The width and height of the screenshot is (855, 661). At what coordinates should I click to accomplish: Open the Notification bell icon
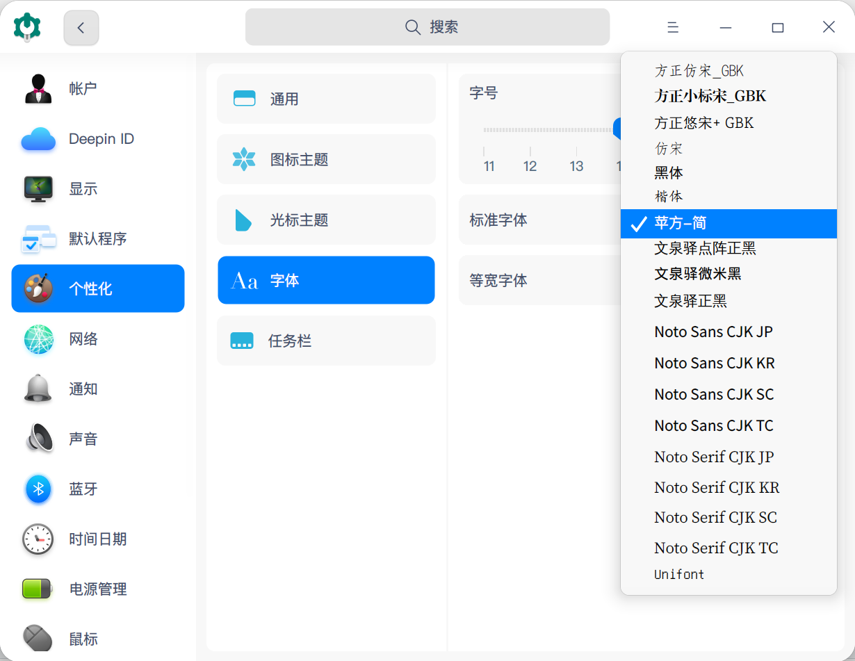[38, 389]
